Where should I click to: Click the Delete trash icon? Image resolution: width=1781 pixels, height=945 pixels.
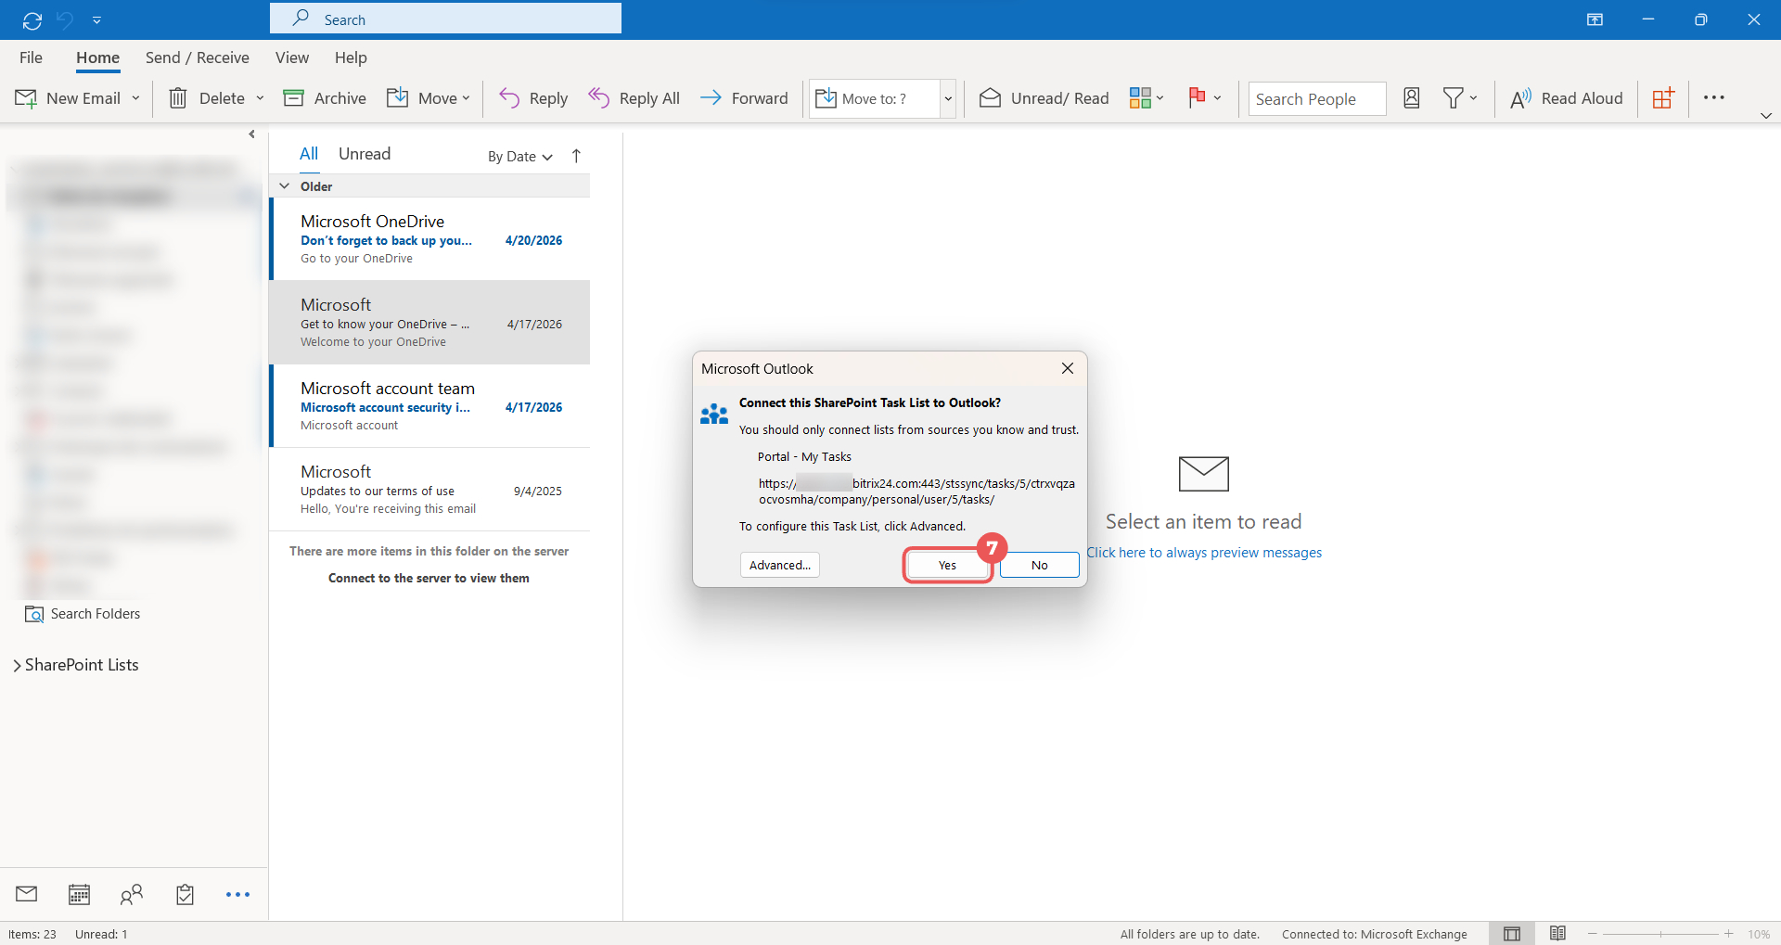pyautogui.click(x=178, y=98)
